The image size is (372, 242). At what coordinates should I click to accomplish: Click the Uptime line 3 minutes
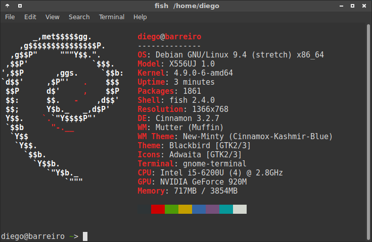tap(176, 82)
